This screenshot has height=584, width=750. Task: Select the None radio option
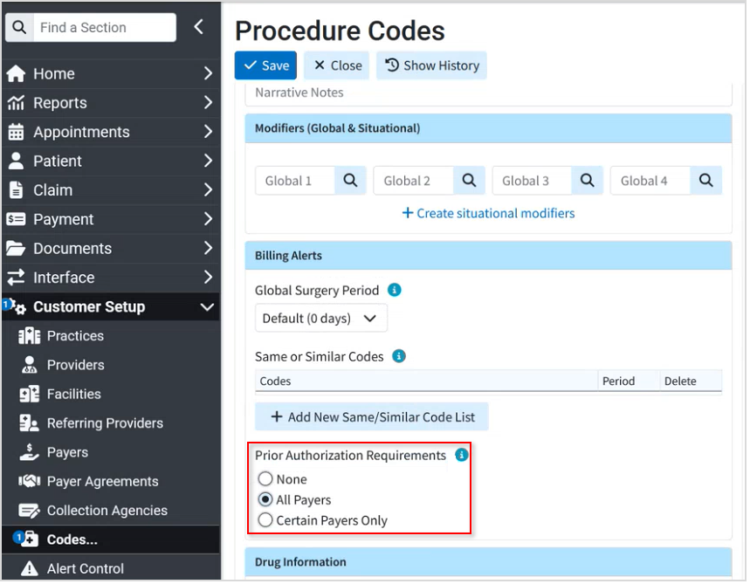tap(266, 480)
